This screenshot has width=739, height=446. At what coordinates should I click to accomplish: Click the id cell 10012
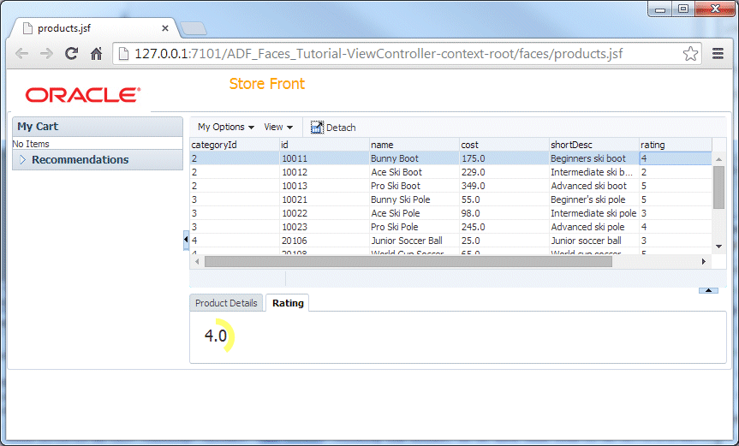coord(324,172)
